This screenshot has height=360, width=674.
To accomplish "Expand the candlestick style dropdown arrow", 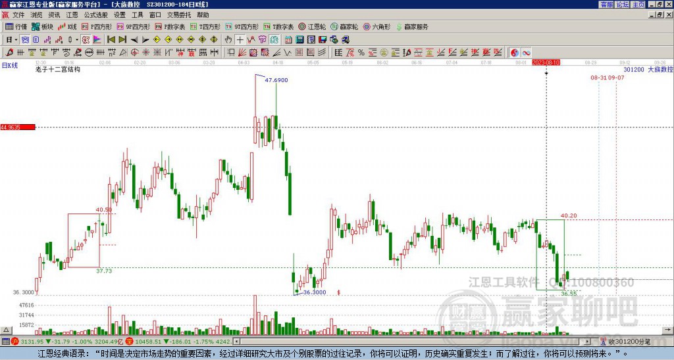I will [x=77, y=40].
